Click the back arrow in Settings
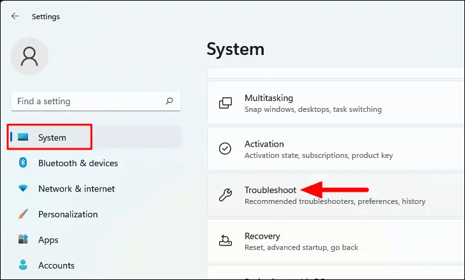Image resolution: width=465 pixels, height=280 pixels. 15,17
